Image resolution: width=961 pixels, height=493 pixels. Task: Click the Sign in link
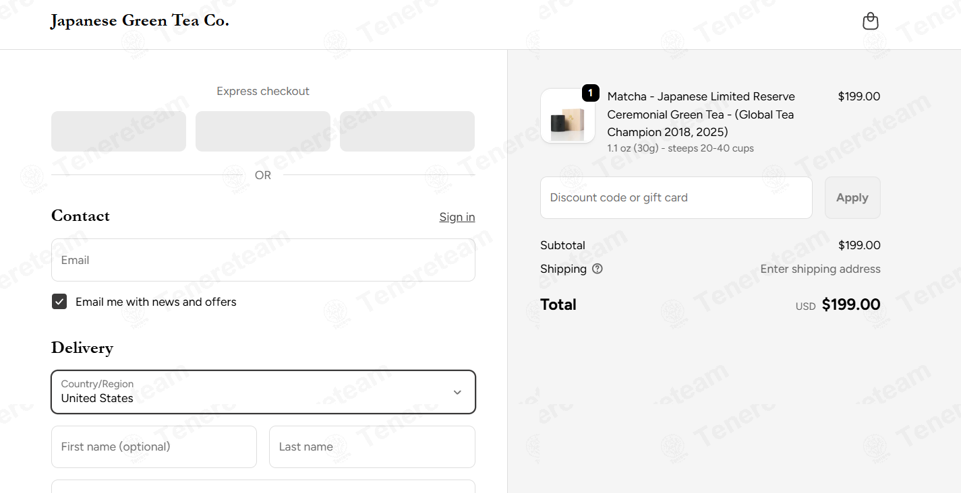click(457, 217)
